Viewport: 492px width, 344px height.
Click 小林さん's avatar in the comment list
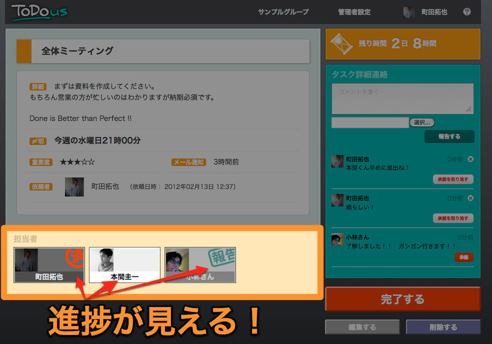tap(337, 240)
